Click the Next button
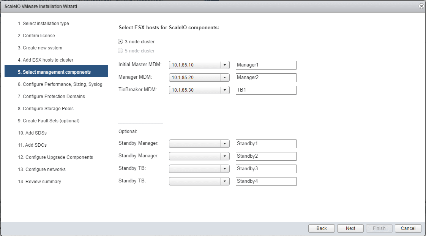The height and width of the screenshot is (236, 426). tap(350, 228)
